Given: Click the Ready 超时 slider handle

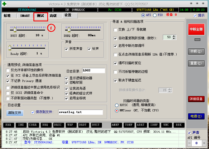Looking at the screenshot, I should coord(10,48).
